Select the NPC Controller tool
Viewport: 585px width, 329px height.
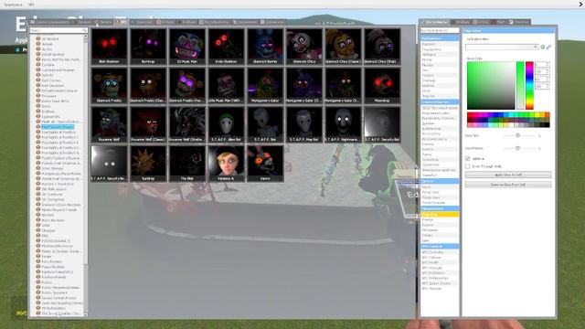(440, 252)
